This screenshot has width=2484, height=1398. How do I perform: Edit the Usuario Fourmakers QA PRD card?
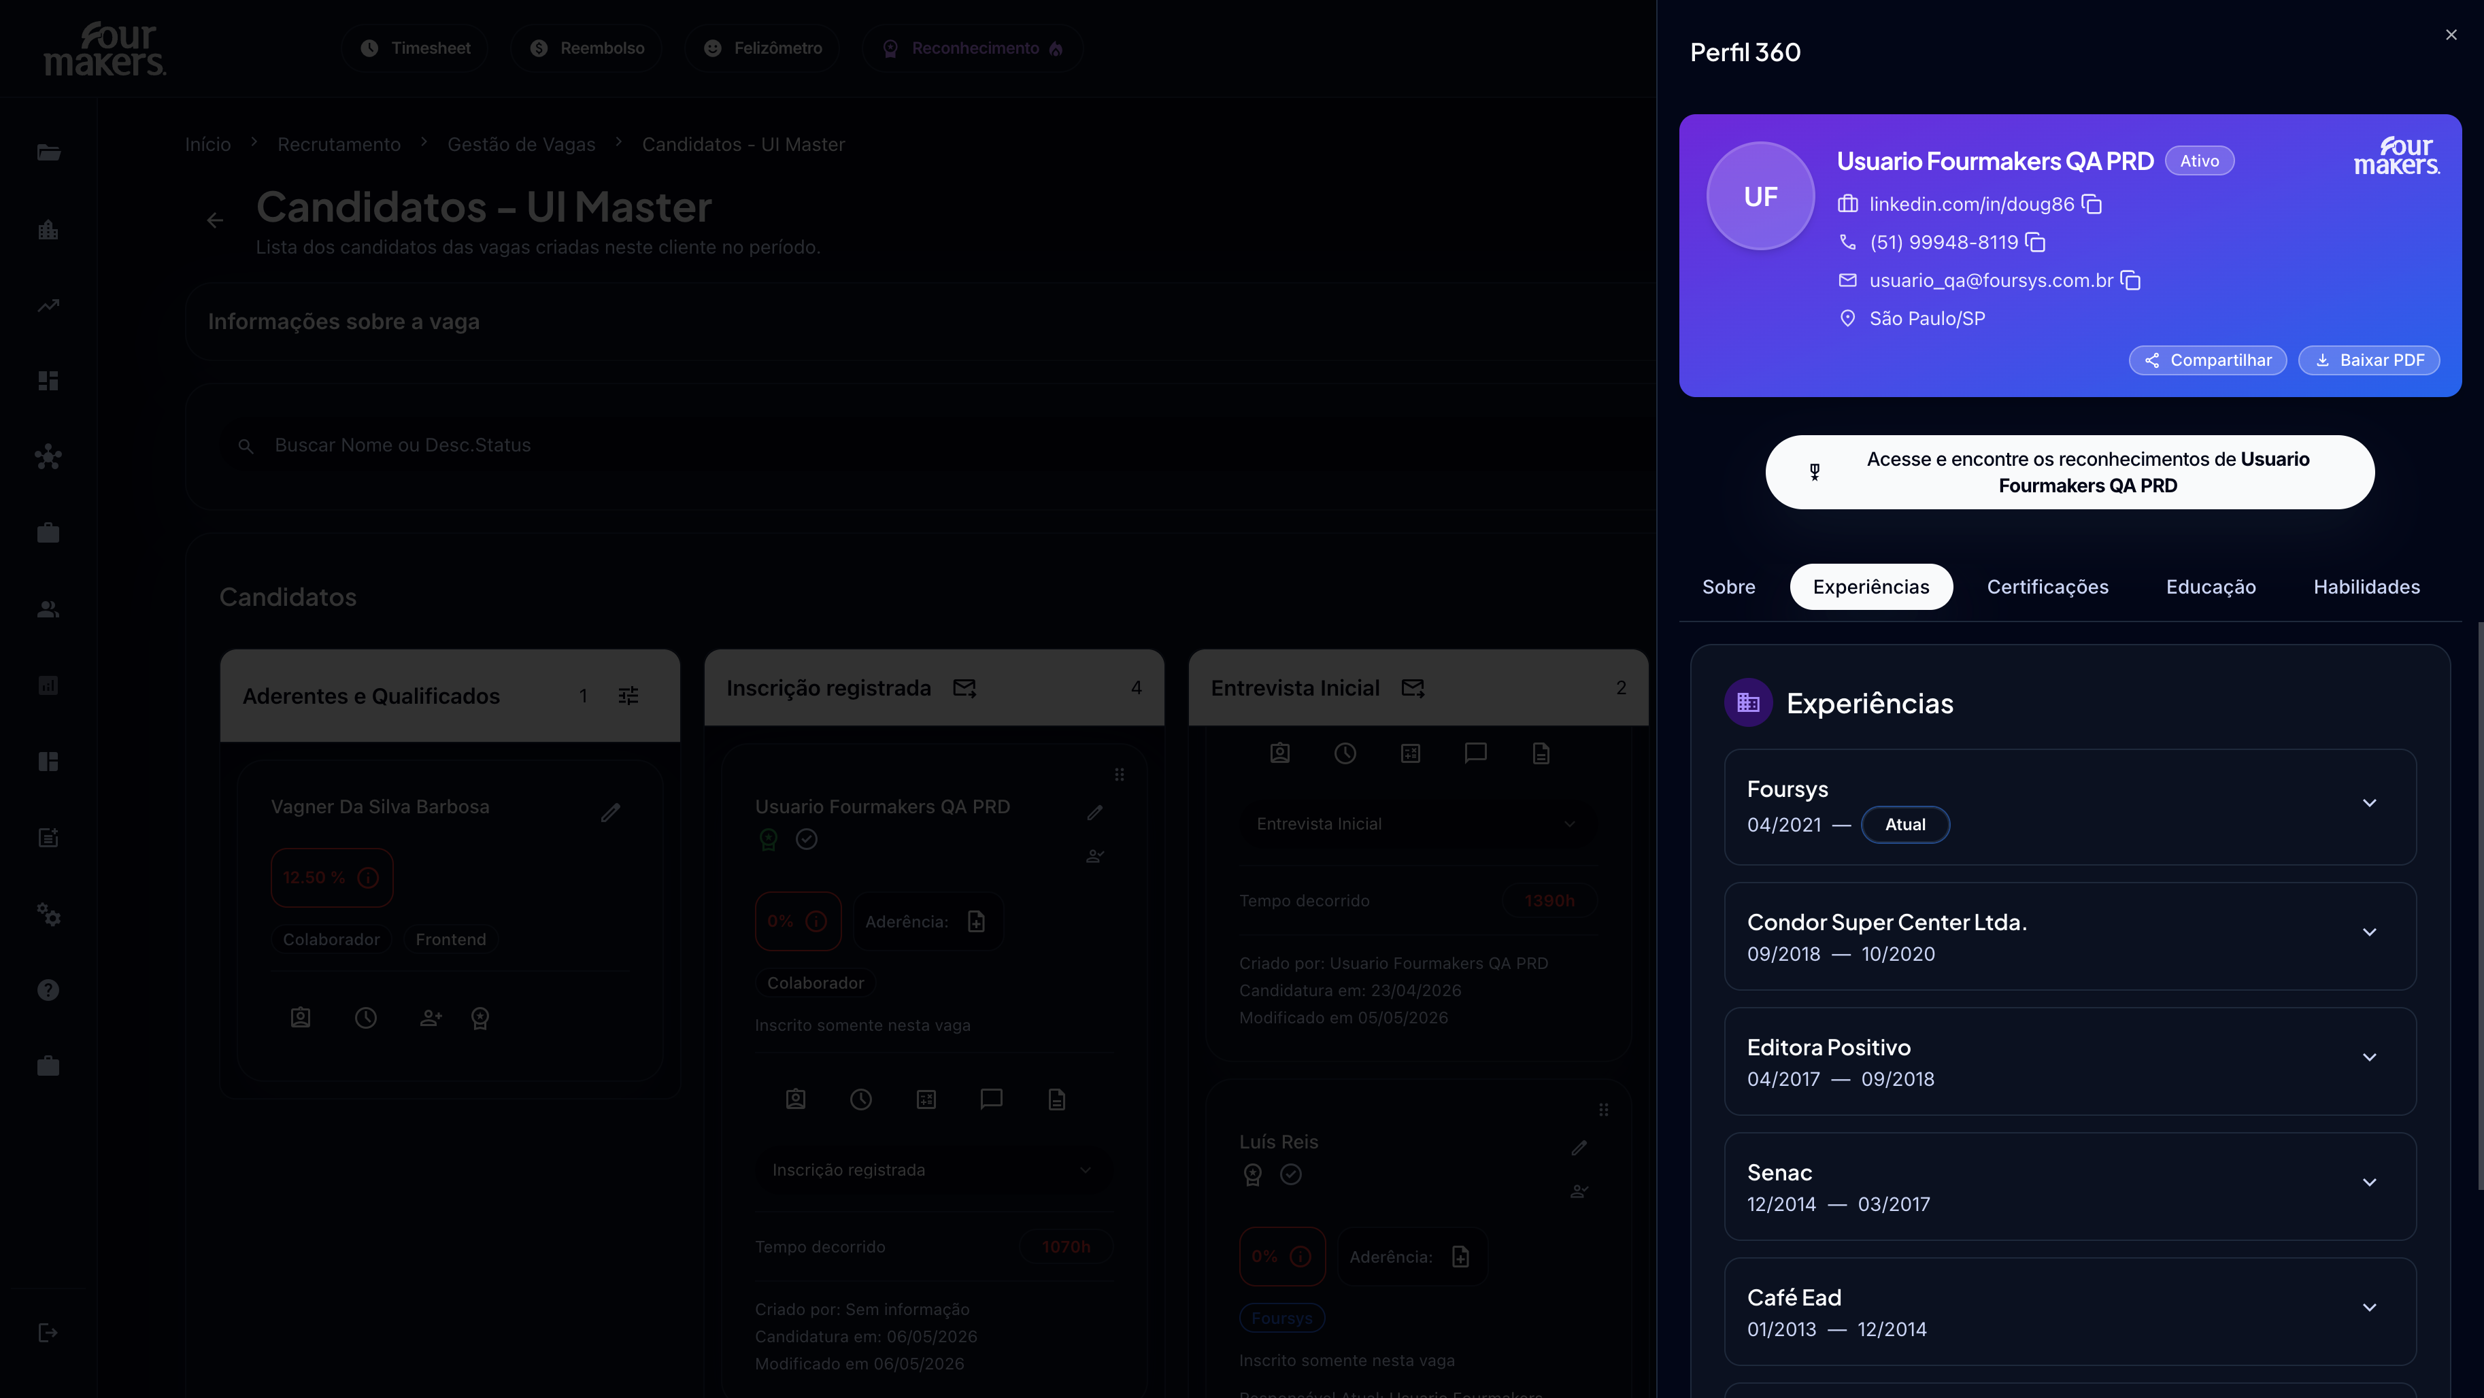[x=1096, y=813]
